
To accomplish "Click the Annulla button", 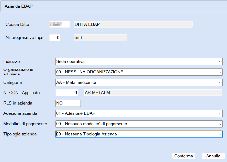I will pos(213,156).
